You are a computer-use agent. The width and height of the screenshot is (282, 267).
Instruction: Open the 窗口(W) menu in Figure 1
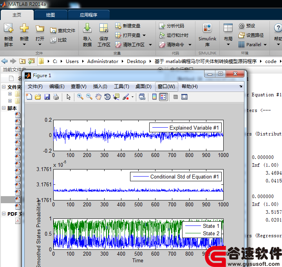point(166,87)
